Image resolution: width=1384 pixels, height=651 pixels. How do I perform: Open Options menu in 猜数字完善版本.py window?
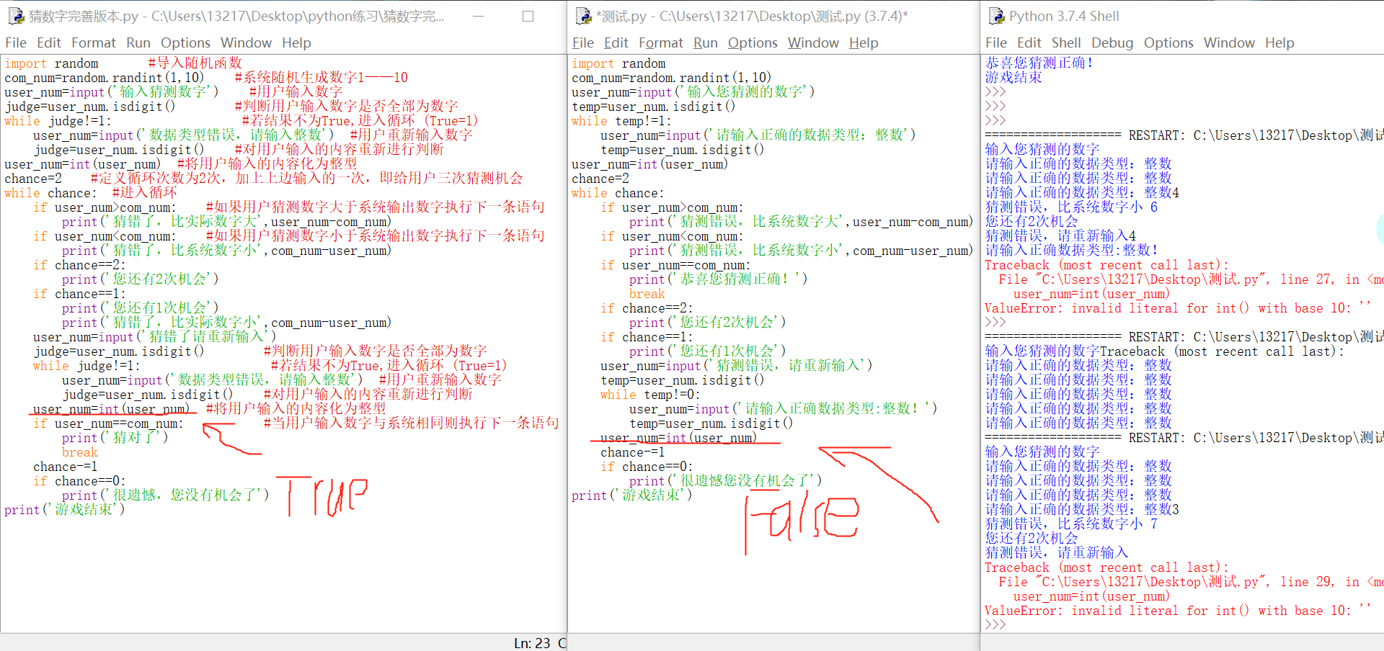[x=185, y=43]
